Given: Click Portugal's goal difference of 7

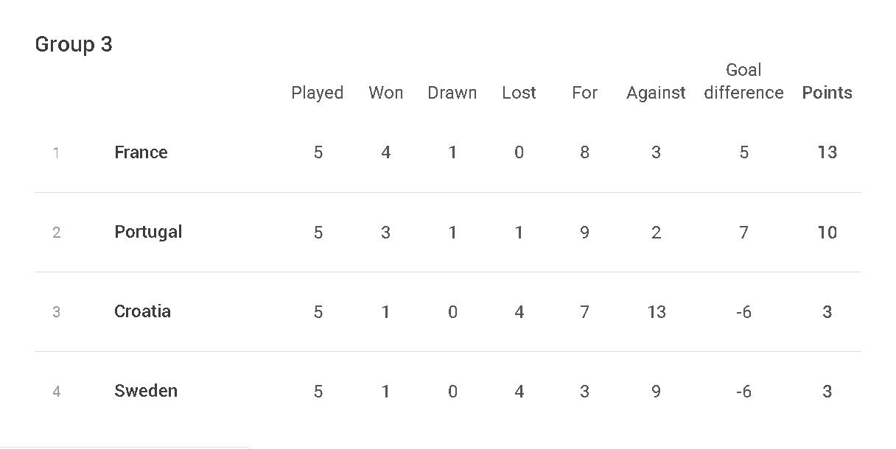Looking at the screenshot, I should [x=743, y=233].
